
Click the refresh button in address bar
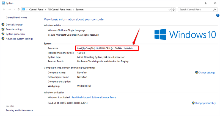174,10
